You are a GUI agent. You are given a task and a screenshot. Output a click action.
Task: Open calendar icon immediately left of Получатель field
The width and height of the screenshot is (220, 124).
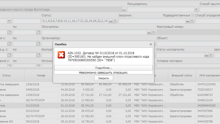pyautogui.click(x=38, y=32)
